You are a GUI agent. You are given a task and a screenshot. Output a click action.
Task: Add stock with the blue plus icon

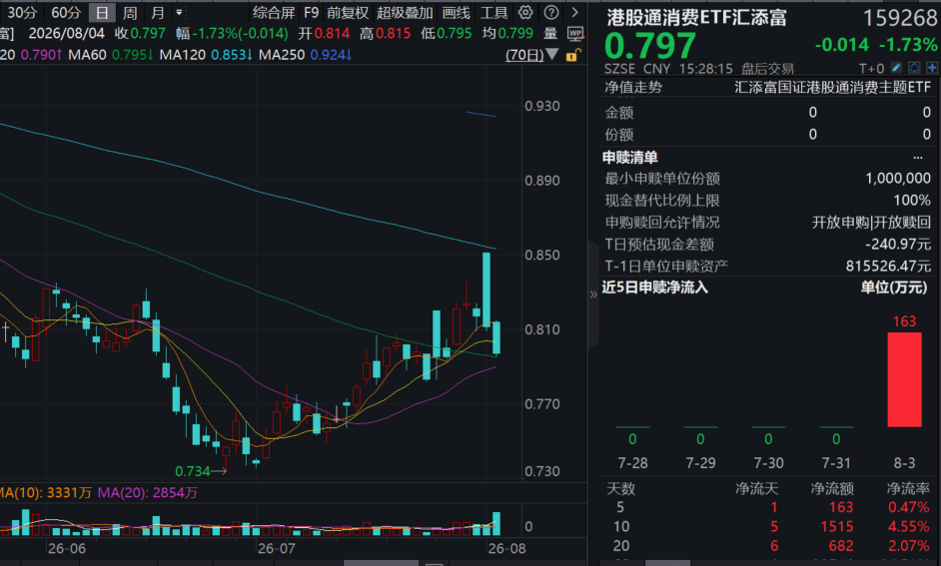point(931,68)
